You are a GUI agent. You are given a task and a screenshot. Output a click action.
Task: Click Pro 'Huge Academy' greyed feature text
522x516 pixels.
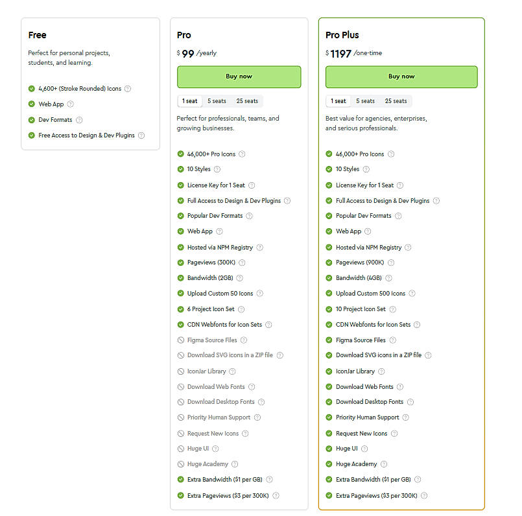[x=208, y=464]
